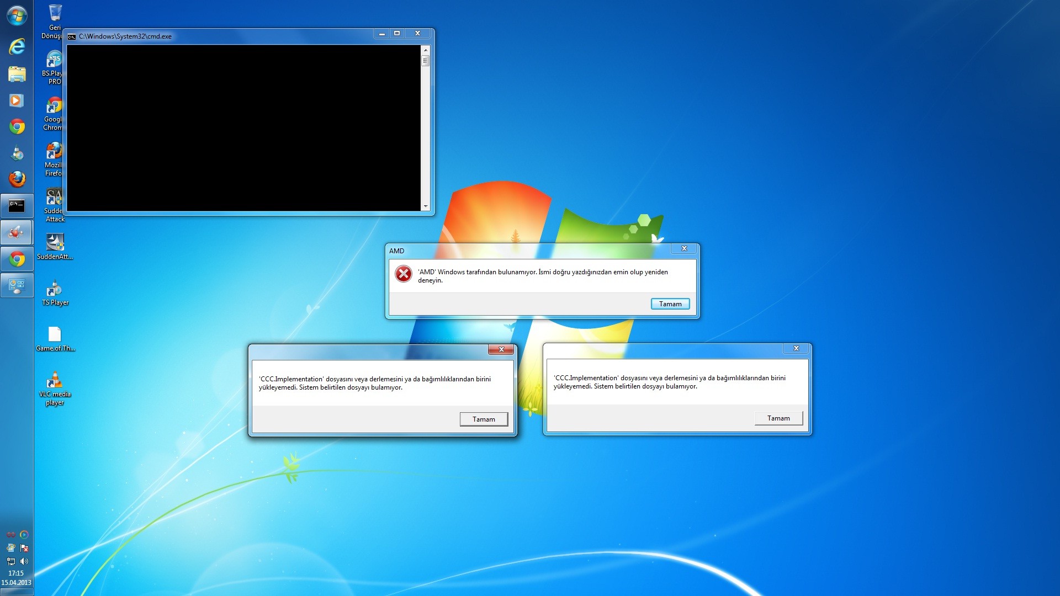Minimize the cmd.exe window

(x=381, y=34)
